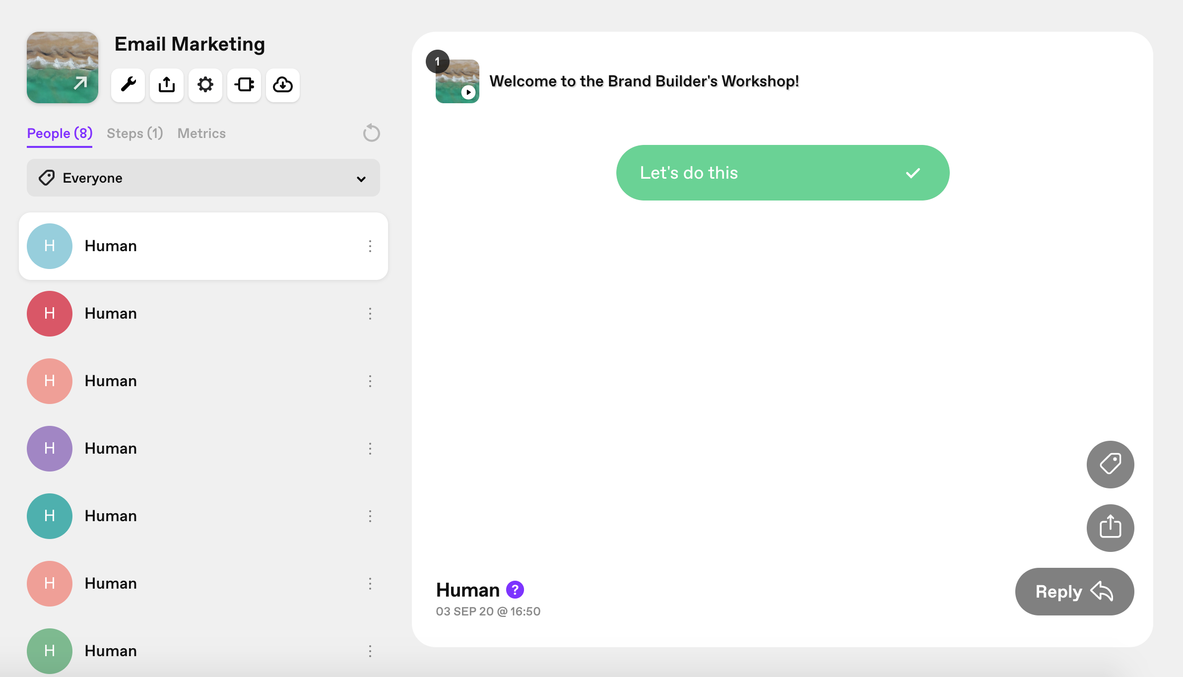Select the Human row with light blue avatar
This screenshot has width=1183, height=677.
pyautogui.click(x=203, y=246)
